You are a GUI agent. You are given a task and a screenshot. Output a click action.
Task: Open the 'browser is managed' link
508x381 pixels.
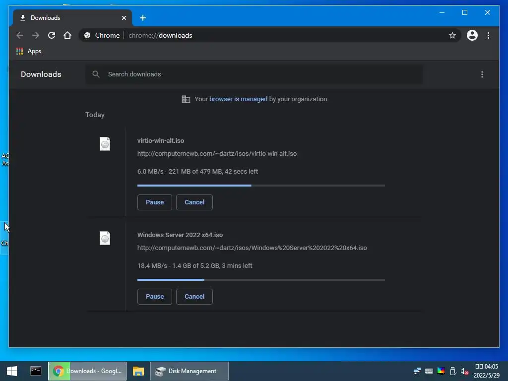point(238,99)
